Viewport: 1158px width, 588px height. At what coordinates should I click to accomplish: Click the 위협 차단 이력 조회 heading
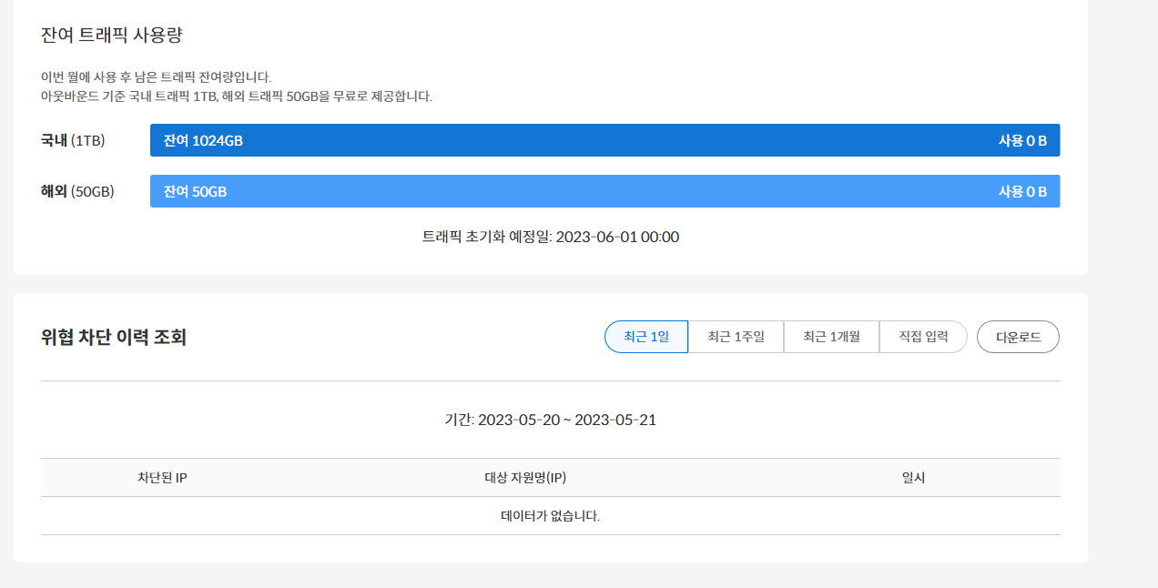[114, 338]
